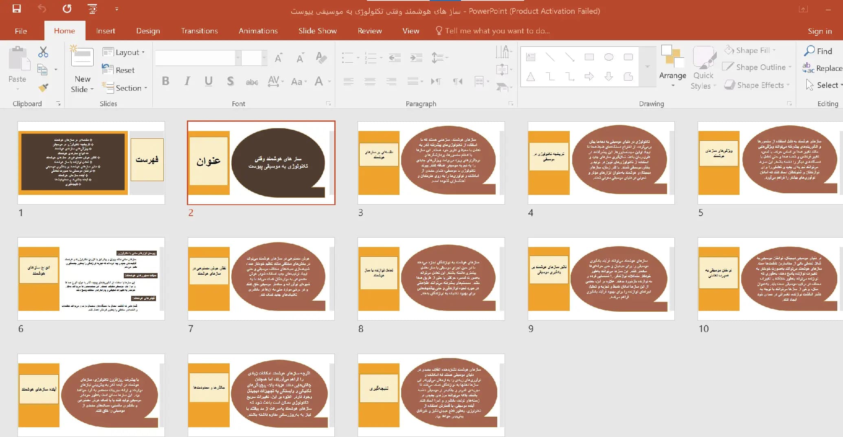The height and width of the screenshot is (437, 843).
Task: Select the Rectangle shape in shapes gallery
Action: (x=589, y=57)
